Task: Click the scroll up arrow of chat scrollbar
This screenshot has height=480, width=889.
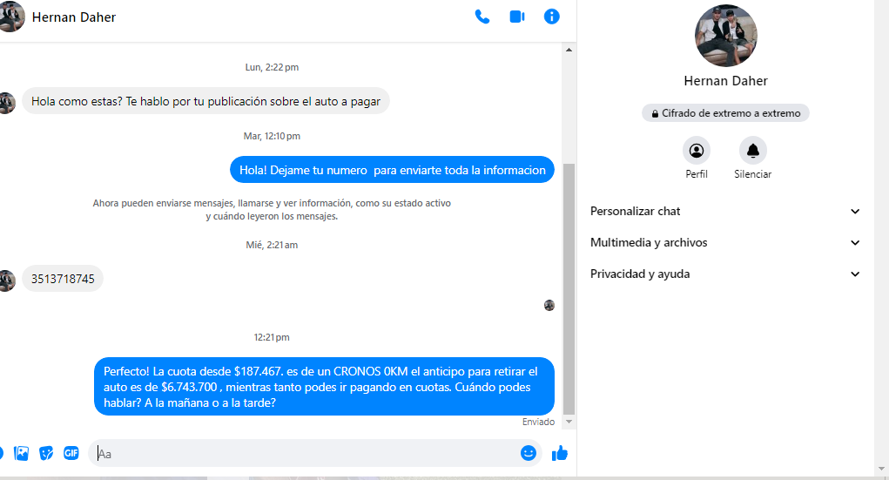Action: pos(569,51)
